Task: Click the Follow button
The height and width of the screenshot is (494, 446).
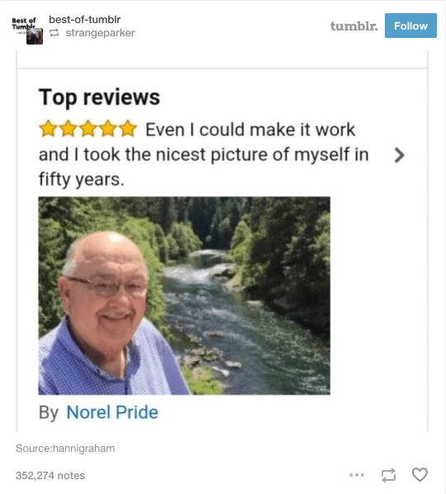Action: [410, 26]
